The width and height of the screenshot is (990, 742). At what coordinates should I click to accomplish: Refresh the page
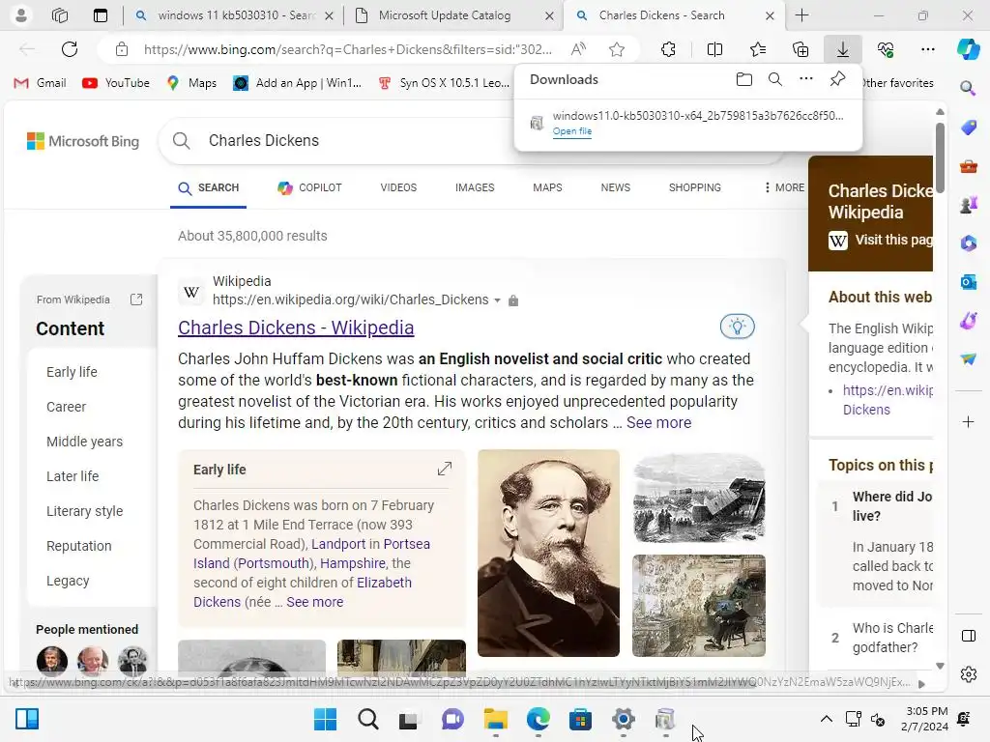[x=70, y=49]
